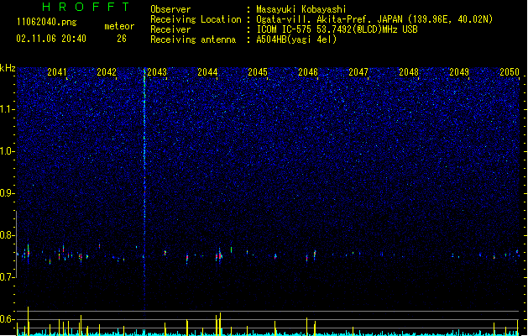Select the filename 11062040.png

click(x=47, y=22)
